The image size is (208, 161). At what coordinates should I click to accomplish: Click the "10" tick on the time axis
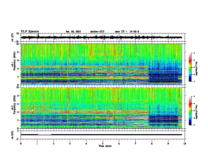185,144
